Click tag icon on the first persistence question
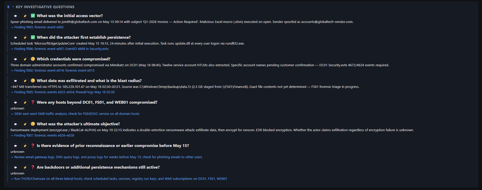Screen dimensions: 482x190 [25, 37]
